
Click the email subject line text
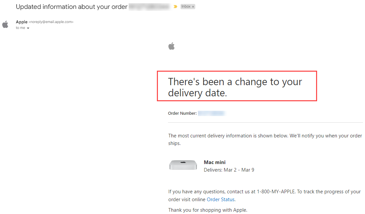[x=72, y=7]
